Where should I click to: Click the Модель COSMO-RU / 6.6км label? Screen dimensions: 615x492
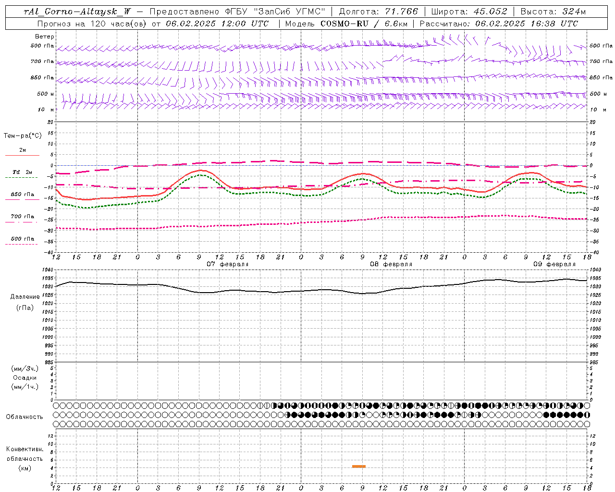click(x=346, y=24)
